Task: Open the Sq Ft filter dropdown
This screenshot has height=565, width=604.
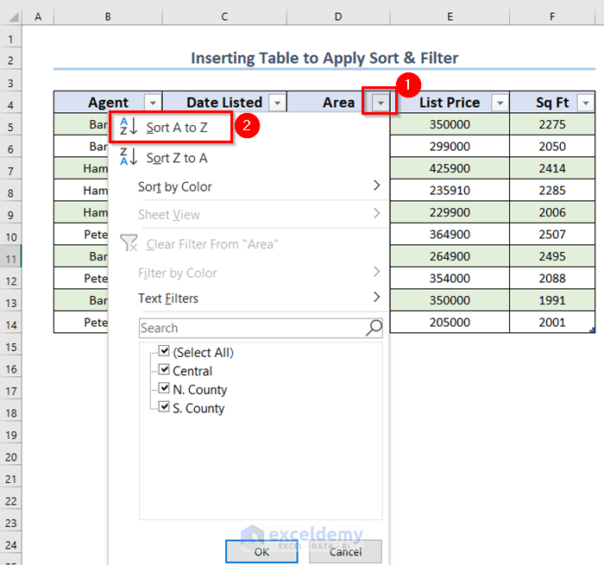Action: 586,103
